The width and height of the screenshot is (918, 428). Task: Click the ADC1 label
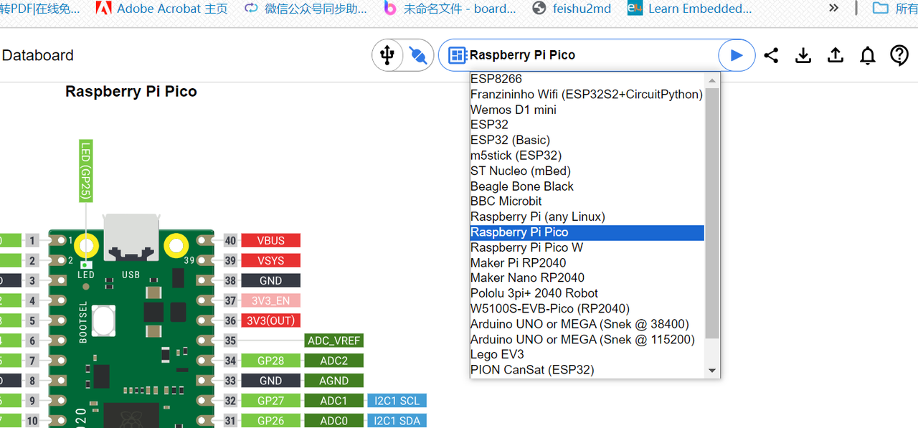coord(334,401)
